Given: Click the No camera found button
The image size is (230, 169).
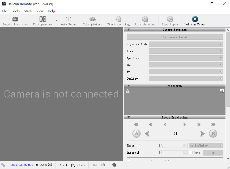Looking at the screenshot, I should [x=175, y=37].
